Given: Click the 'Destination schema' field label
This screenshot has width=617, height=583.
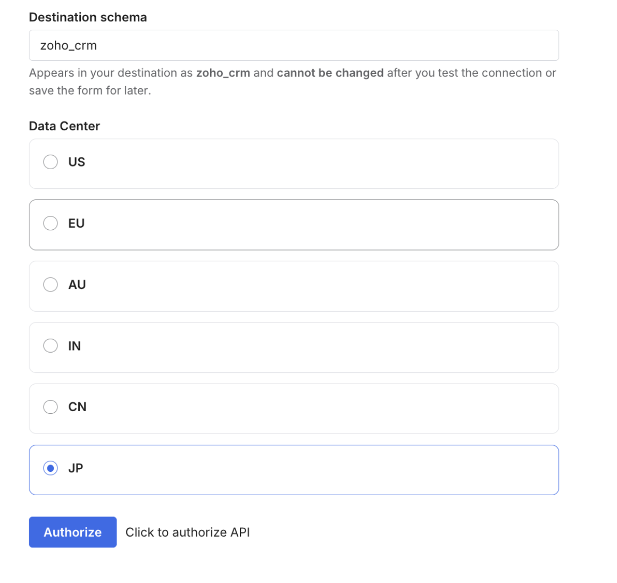Looking at the screenshot, I should (x=88, y=18).
